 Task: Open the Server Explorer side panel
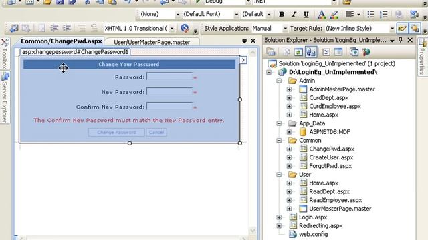point(5,97)
